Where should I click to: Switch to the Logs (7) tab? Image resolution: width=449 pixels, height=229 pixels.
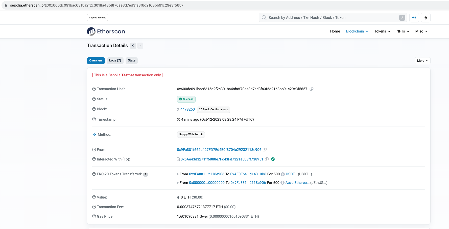click(115, 60)
